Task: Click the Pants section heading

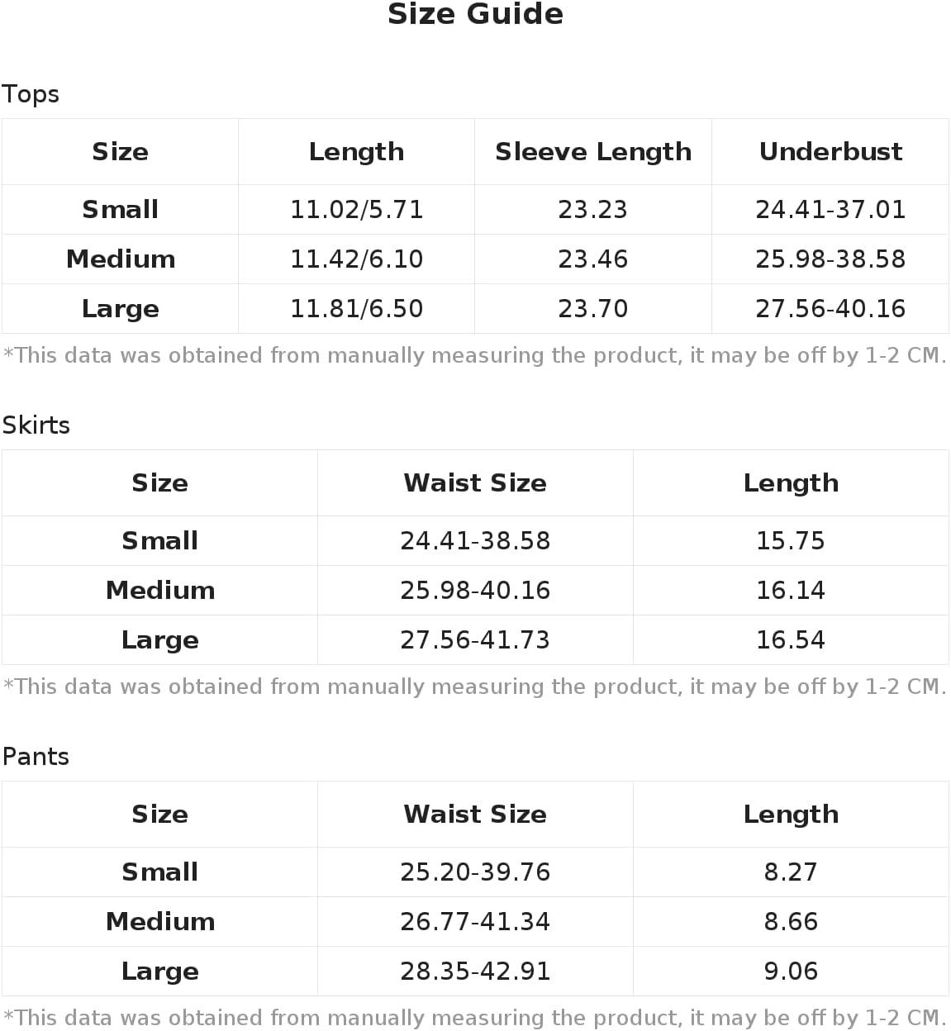Action: pos(36,757)
